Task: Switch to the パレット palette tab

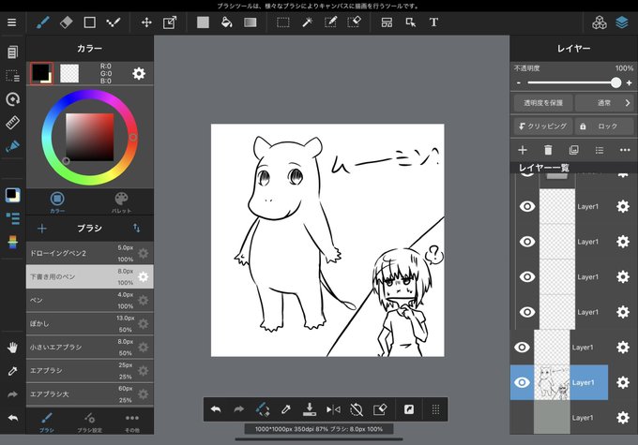Action: [121, 201]
